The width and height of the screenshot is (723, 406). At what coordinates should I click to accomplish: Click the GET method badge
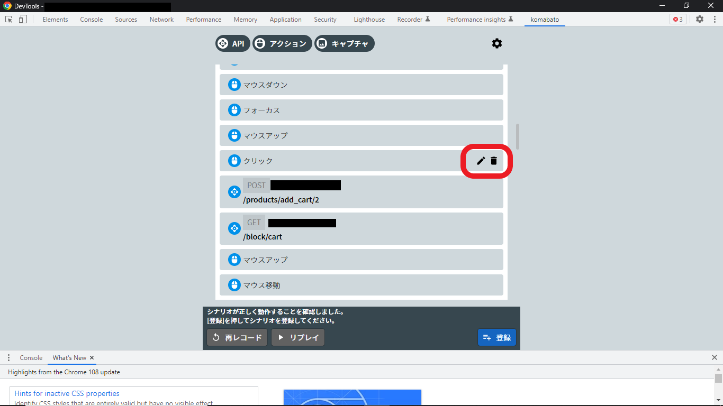(254, 222)
